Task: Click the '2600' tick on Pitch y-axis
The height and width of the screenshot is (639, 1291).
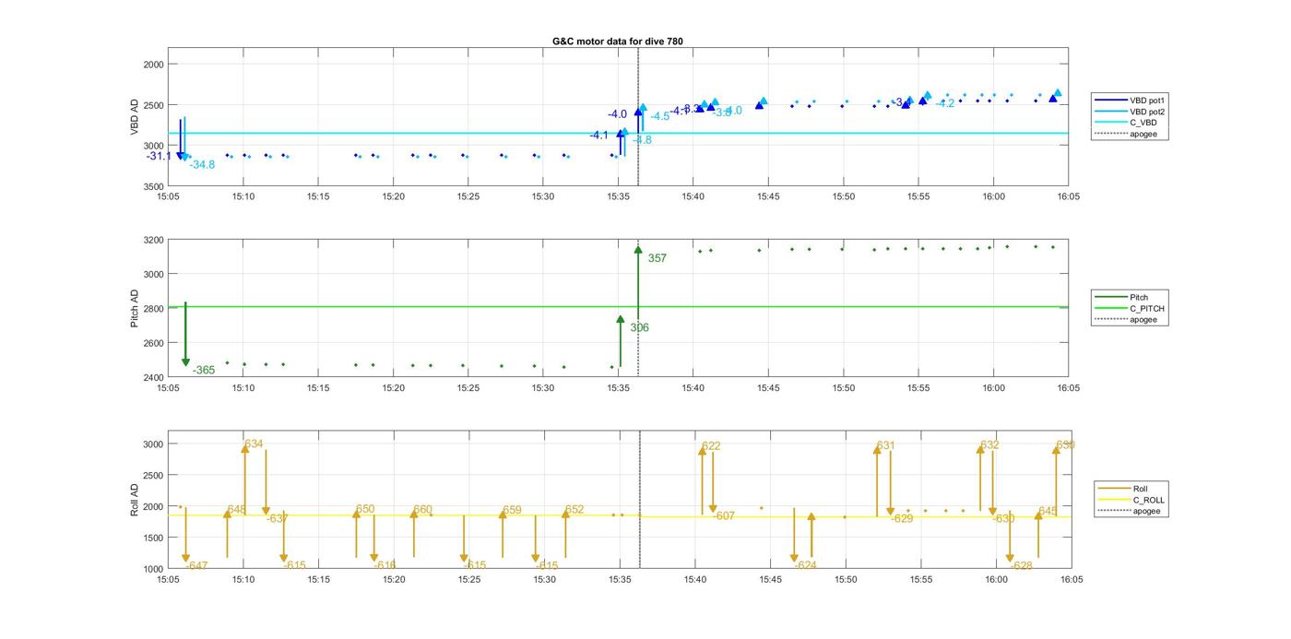Action: 154,343
